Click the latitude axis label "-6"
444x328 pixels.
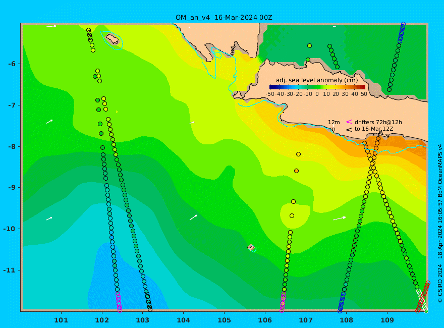tap(12, 64)
